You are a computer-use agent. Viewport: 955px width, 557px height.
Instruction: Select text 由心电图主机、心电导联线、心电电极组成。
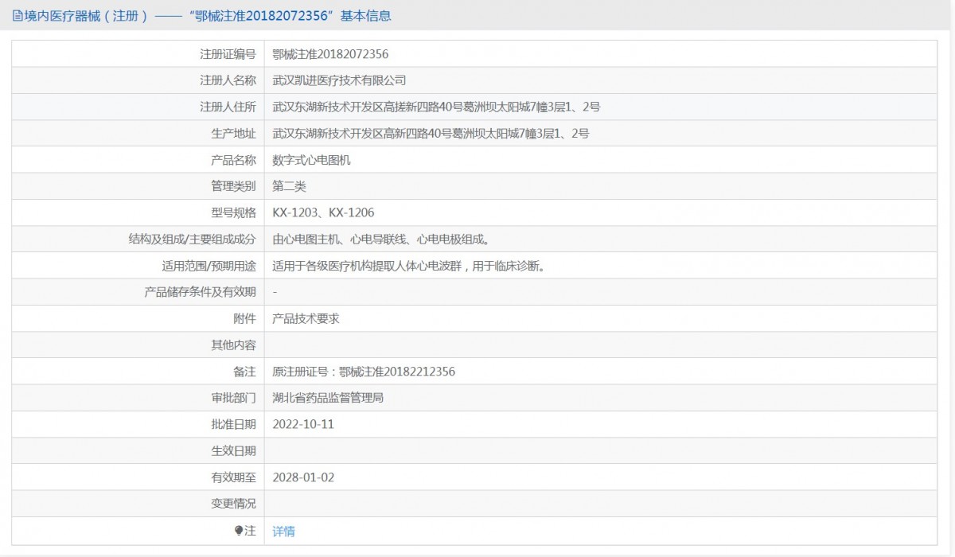(380, 240)
